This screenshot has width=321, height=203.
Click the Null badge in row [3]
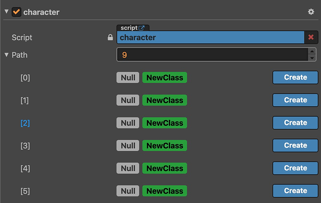[x=128, y=146]
